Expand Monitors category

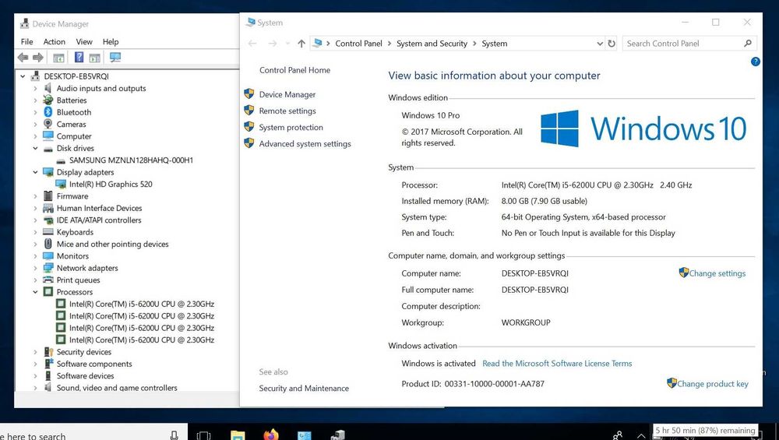click(35, 255)
